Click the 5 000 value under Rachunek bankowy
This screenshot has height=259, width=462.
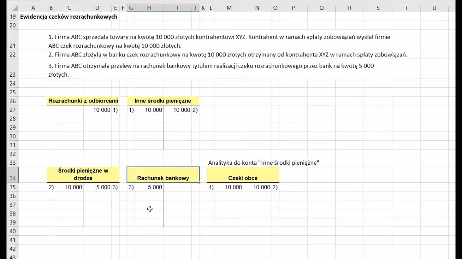coord(155,187)
